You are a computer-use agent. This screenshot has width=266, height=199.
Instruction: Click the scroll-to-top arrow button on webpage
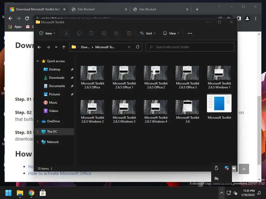(x=244, y=169)
